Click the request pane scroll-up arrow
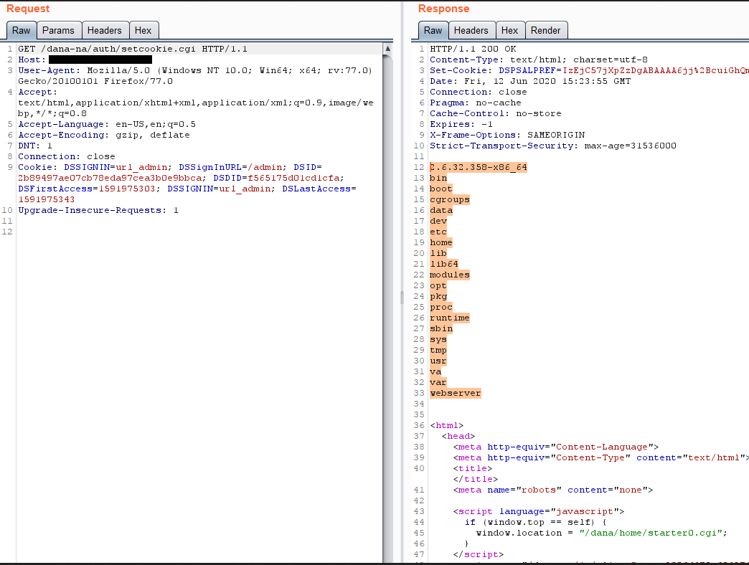749x565 pixels. (x=388, y=49)
